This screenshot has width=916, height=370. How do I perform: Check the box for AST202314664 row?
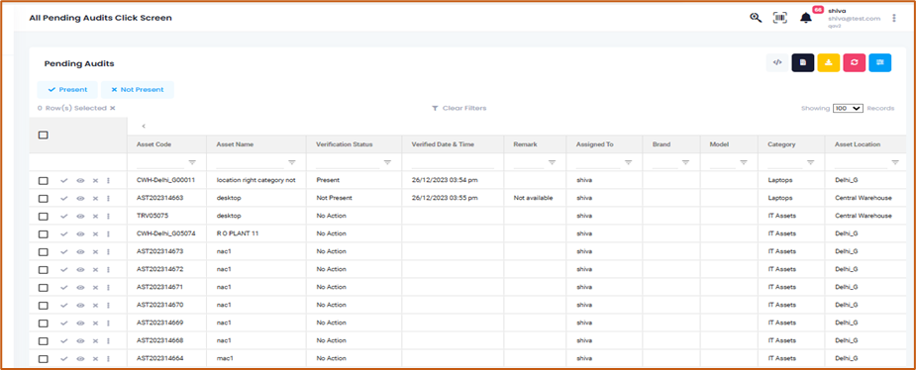click(x=44, y=358)
